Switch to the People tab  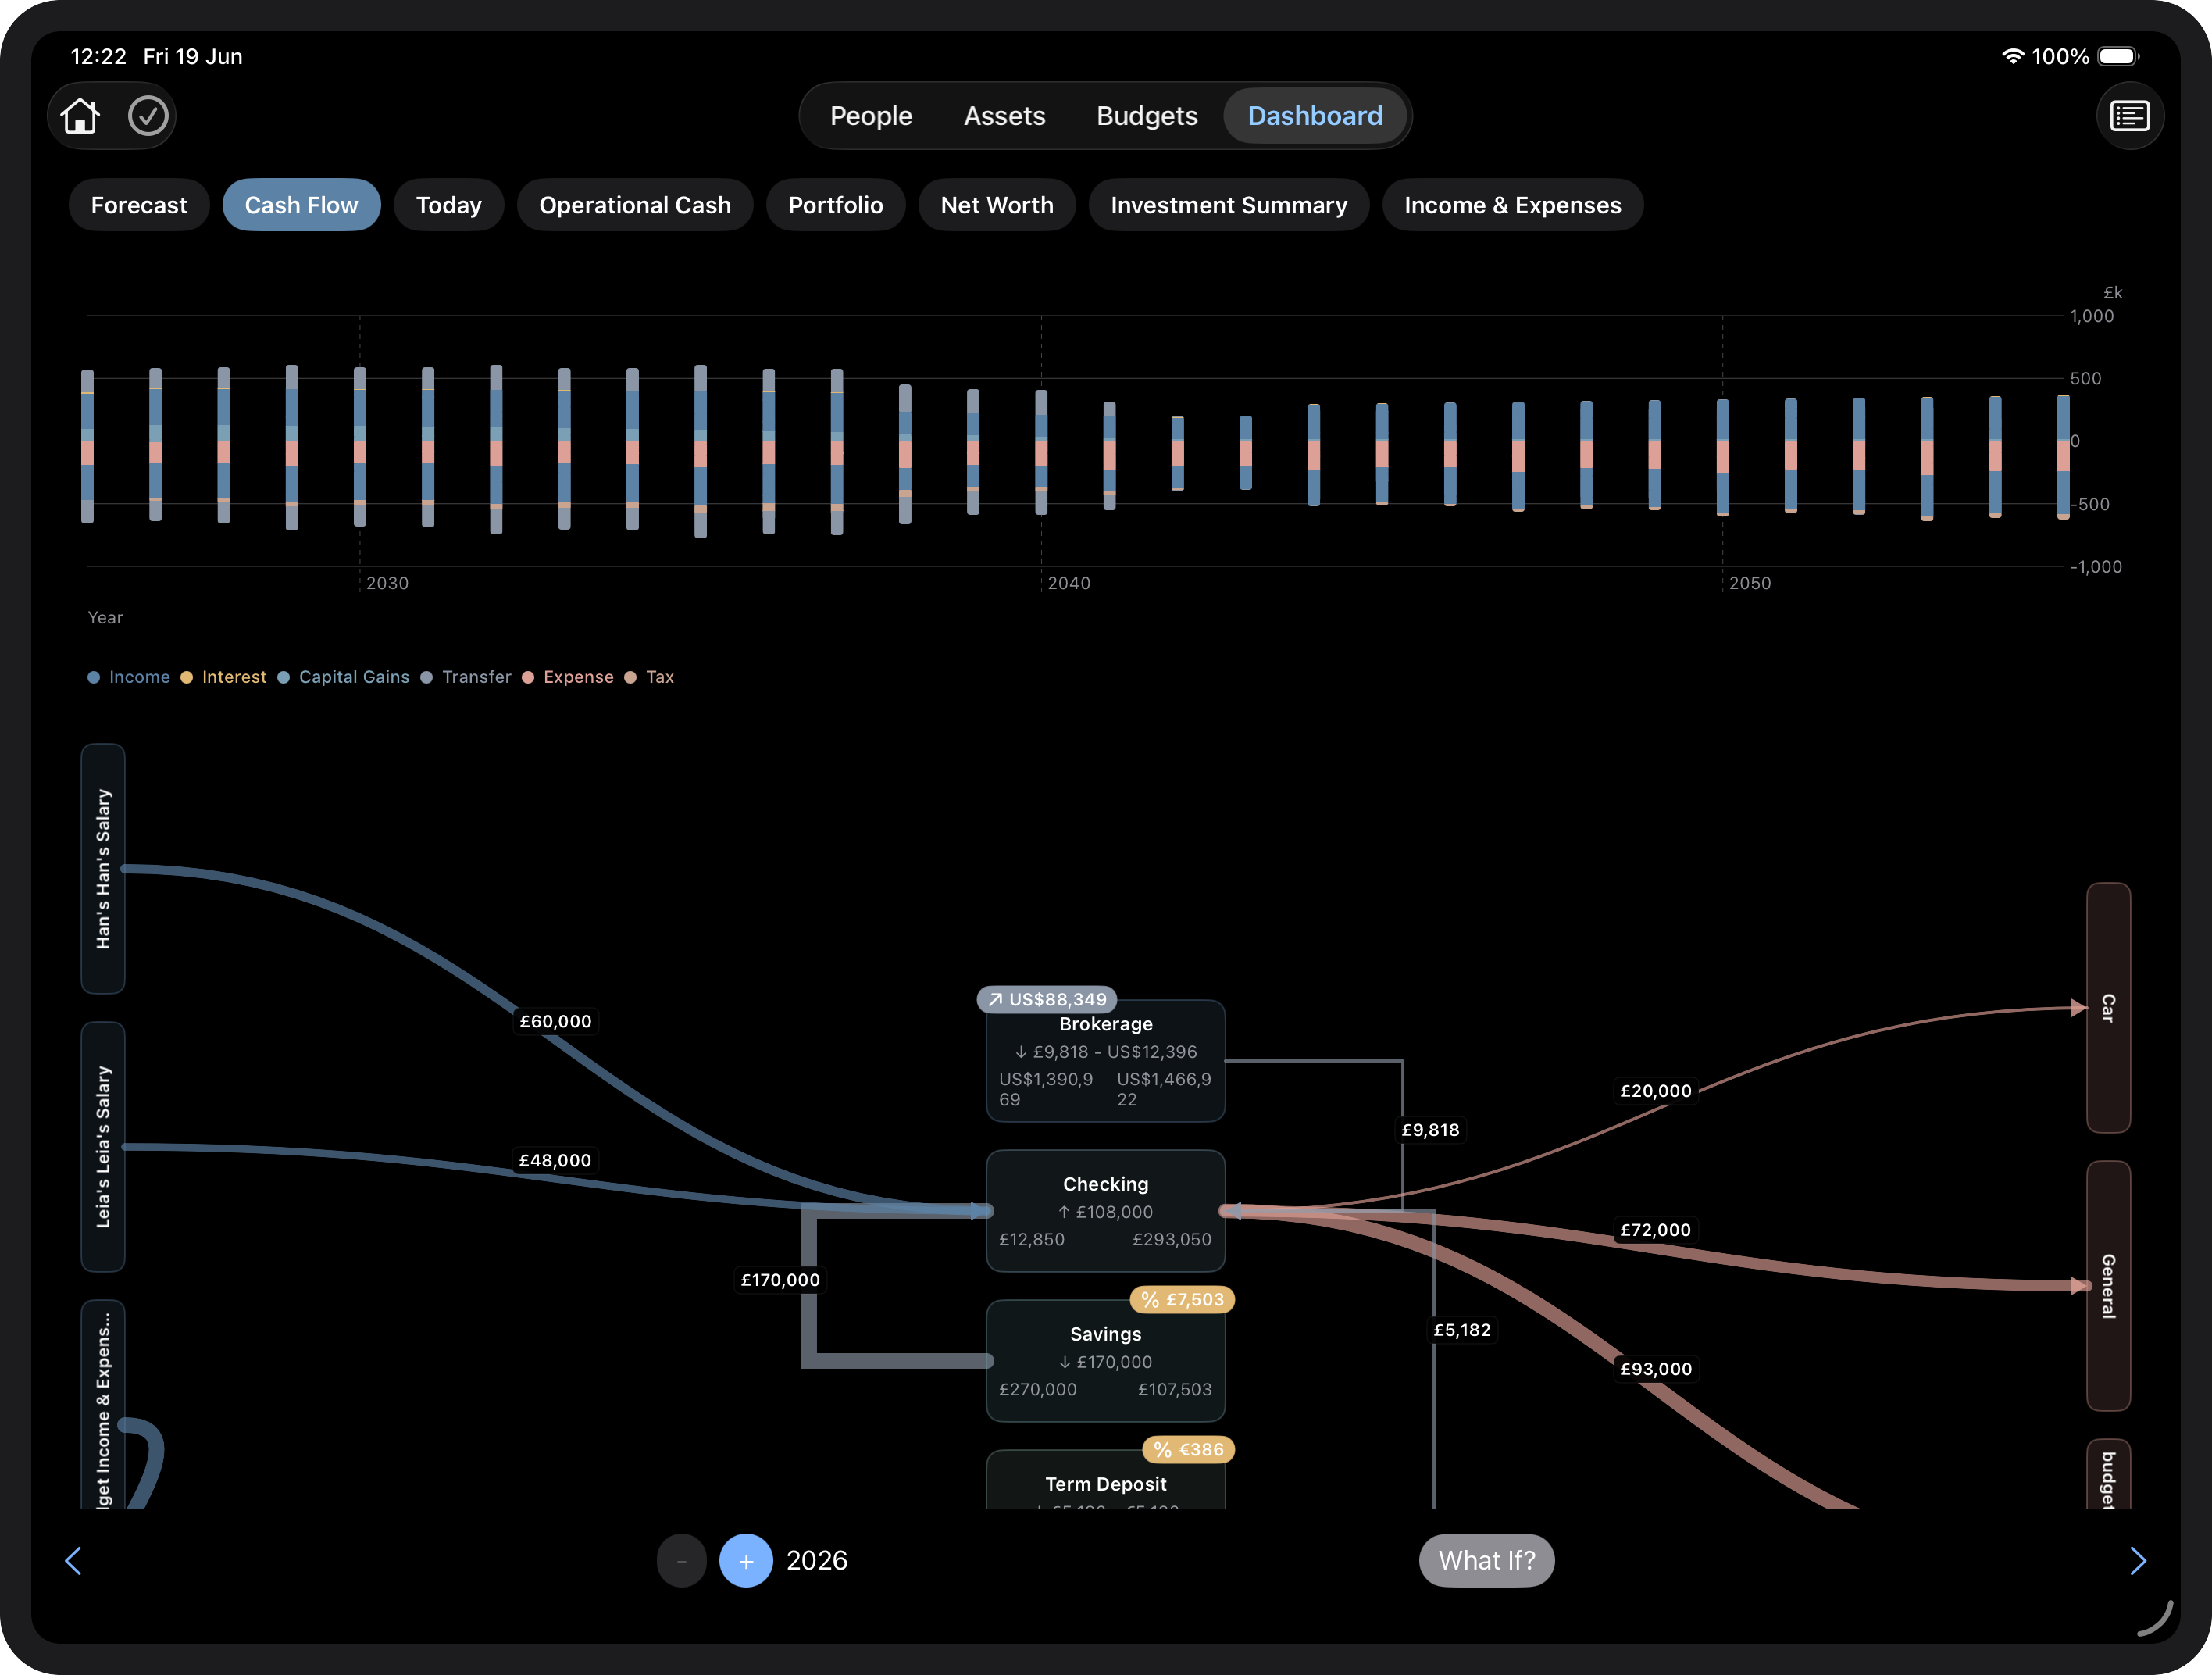tap(871, 116)
